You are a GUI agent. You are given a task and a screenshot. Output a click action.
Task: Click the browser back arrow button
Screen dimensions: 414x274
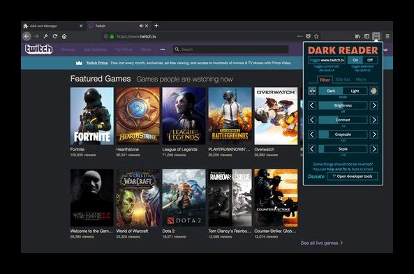[x=27, y=36]
